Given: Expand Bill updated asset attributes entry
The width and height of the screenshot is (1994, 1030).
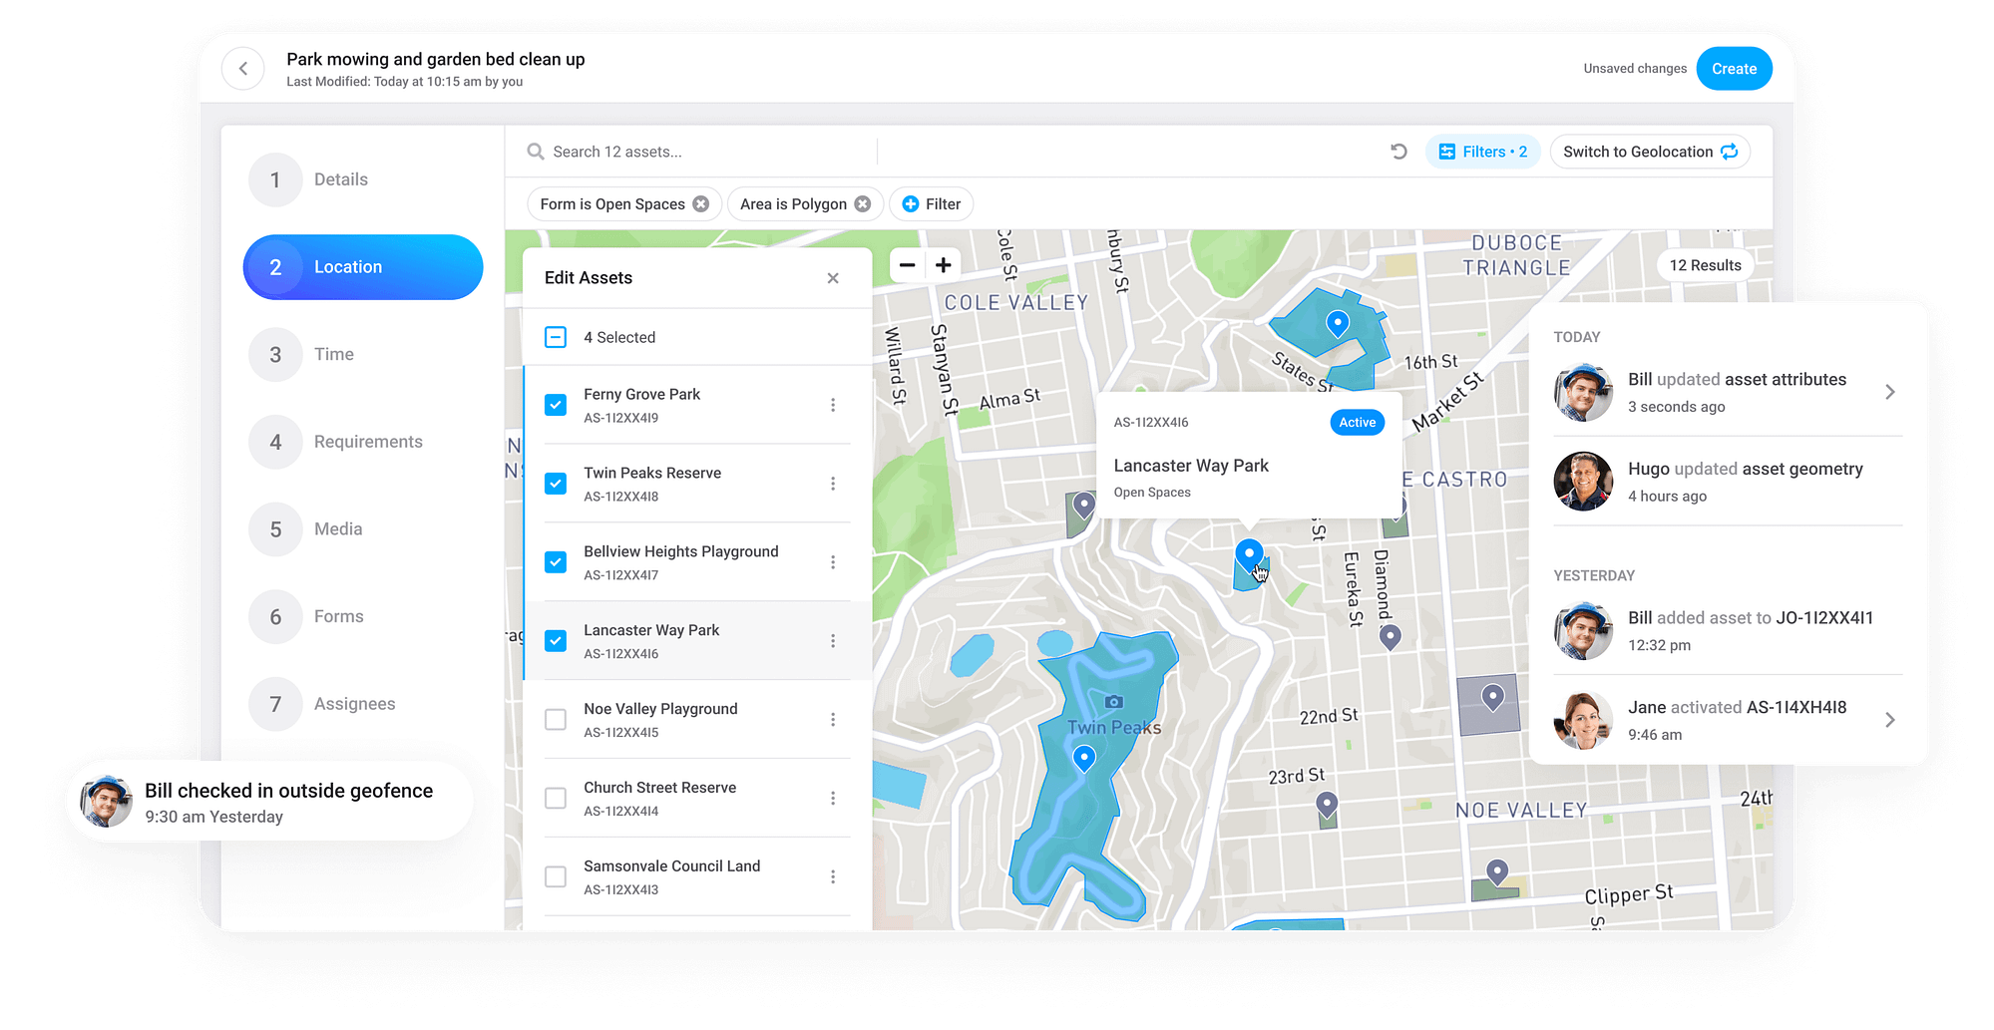Looking at the screenshot, I should 1889,392.
